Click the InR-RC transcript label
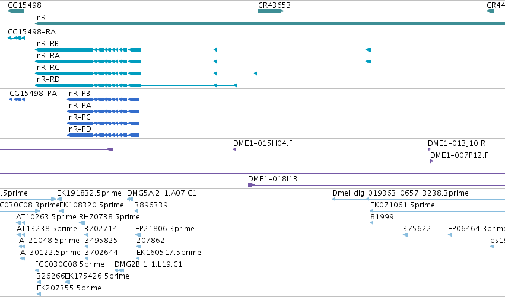The width and height of the screenshot is (505, 297). click(47, 68)
